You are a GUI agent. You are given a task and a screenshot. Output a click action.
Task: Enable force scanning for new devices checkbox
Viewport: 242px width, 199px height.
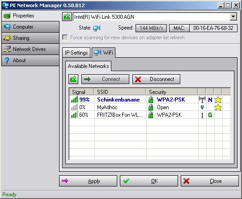[65, 37]
